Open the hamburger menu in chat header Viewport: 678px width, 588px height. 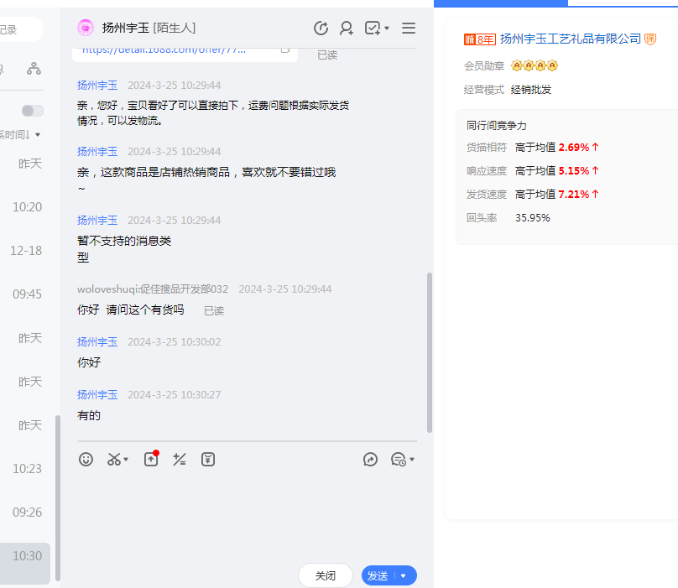[x=409, y=29]
